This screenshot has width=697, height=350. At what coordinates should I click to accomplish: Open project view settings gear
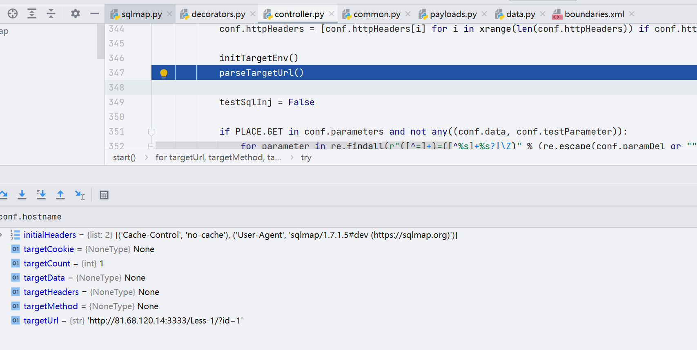(76, 14)
